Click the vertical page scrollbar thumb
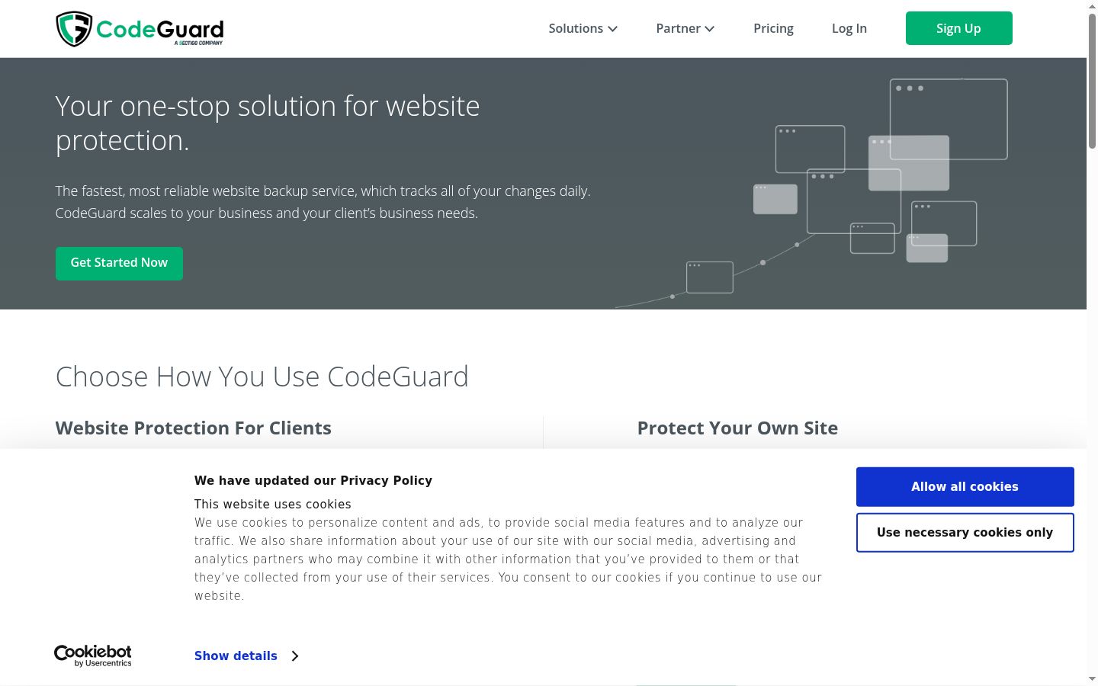 [x=1092, y=80]
